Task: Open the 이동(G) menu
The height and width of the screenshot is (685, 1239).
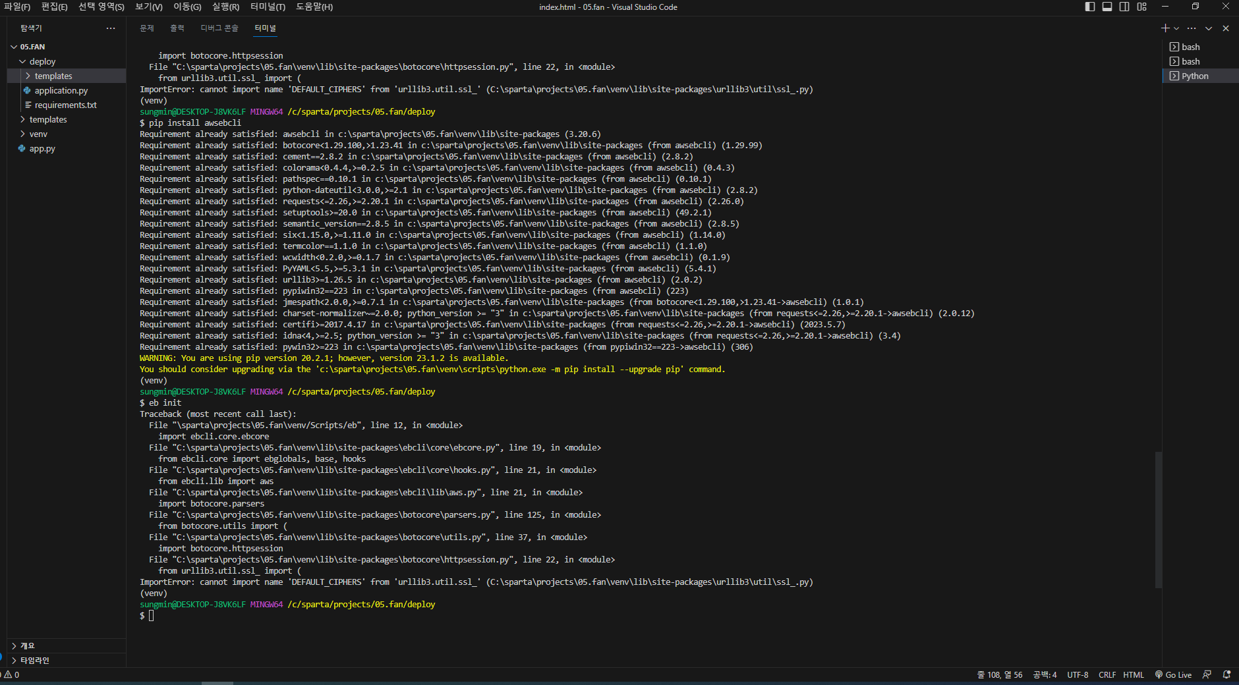Action: [187, 7]
